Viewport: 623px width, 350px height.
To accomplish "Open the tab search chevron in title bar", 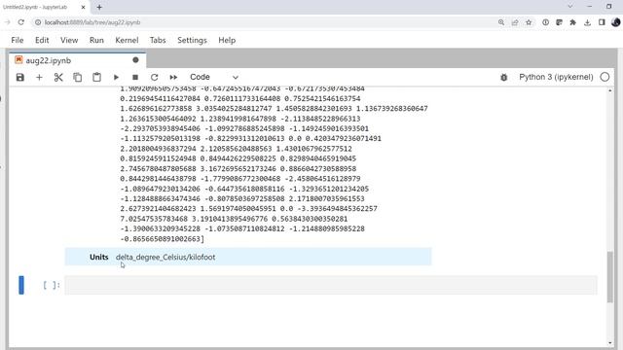I will point(570,7).
